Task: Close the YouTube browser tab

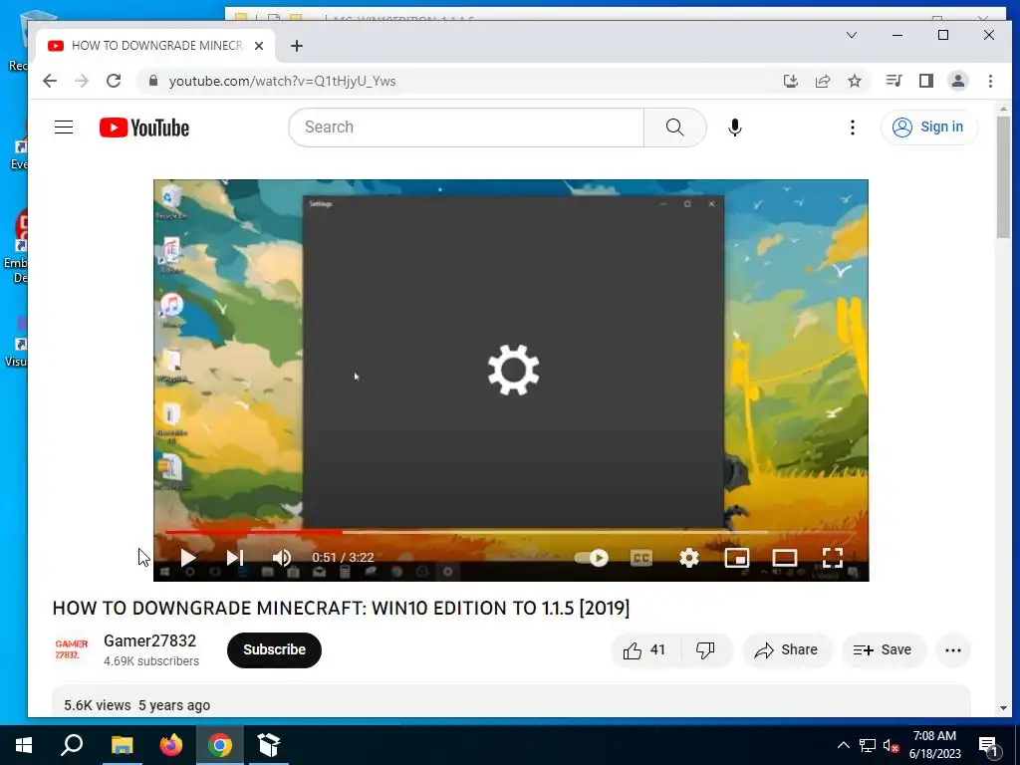Action: 259,46
